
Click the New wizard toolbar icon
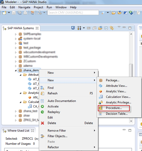click(4, 13)
